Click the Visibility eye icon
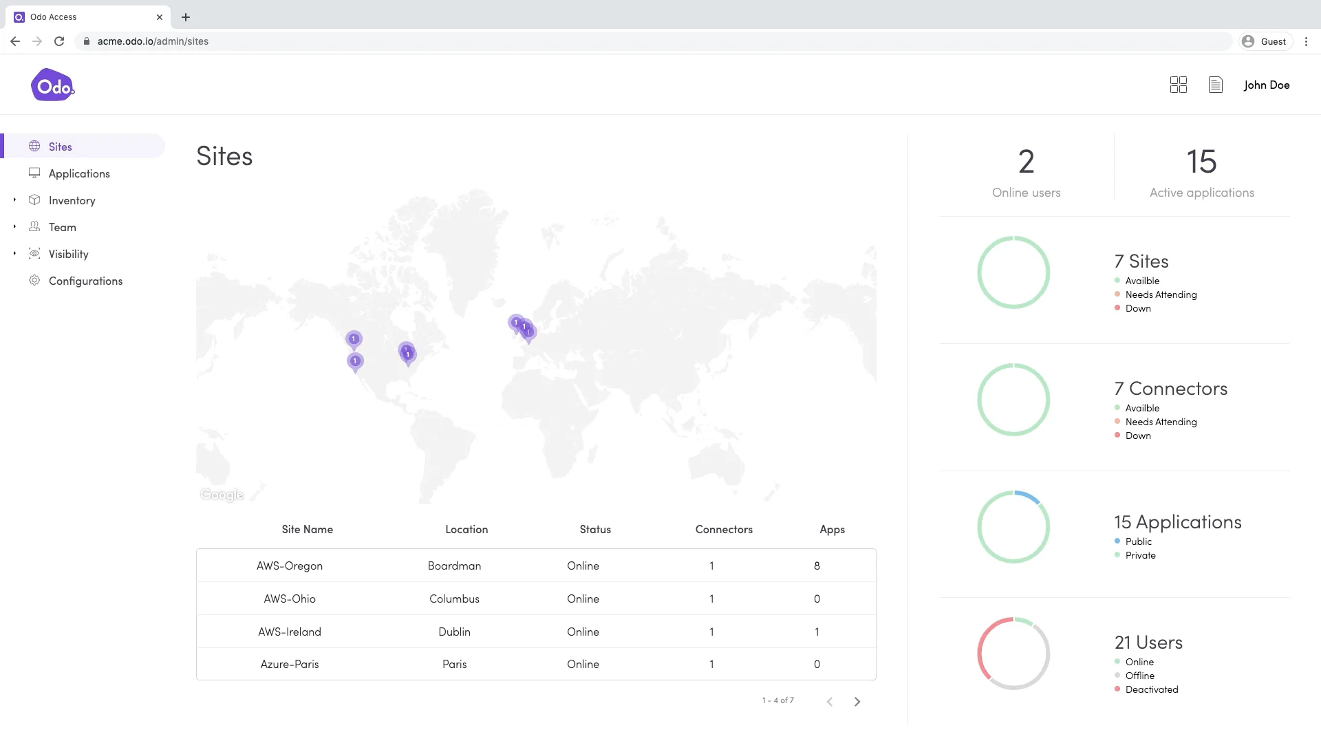 tap(34, 253)
